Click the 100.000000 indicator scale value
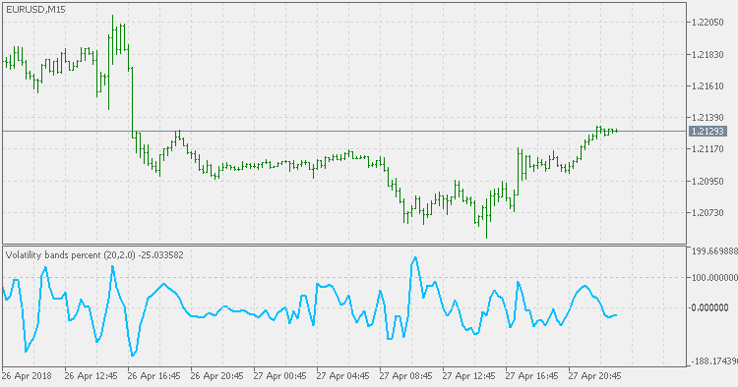The width and height of the screenshot is (738, 387). pyautogui.click(x=714, y=278)
